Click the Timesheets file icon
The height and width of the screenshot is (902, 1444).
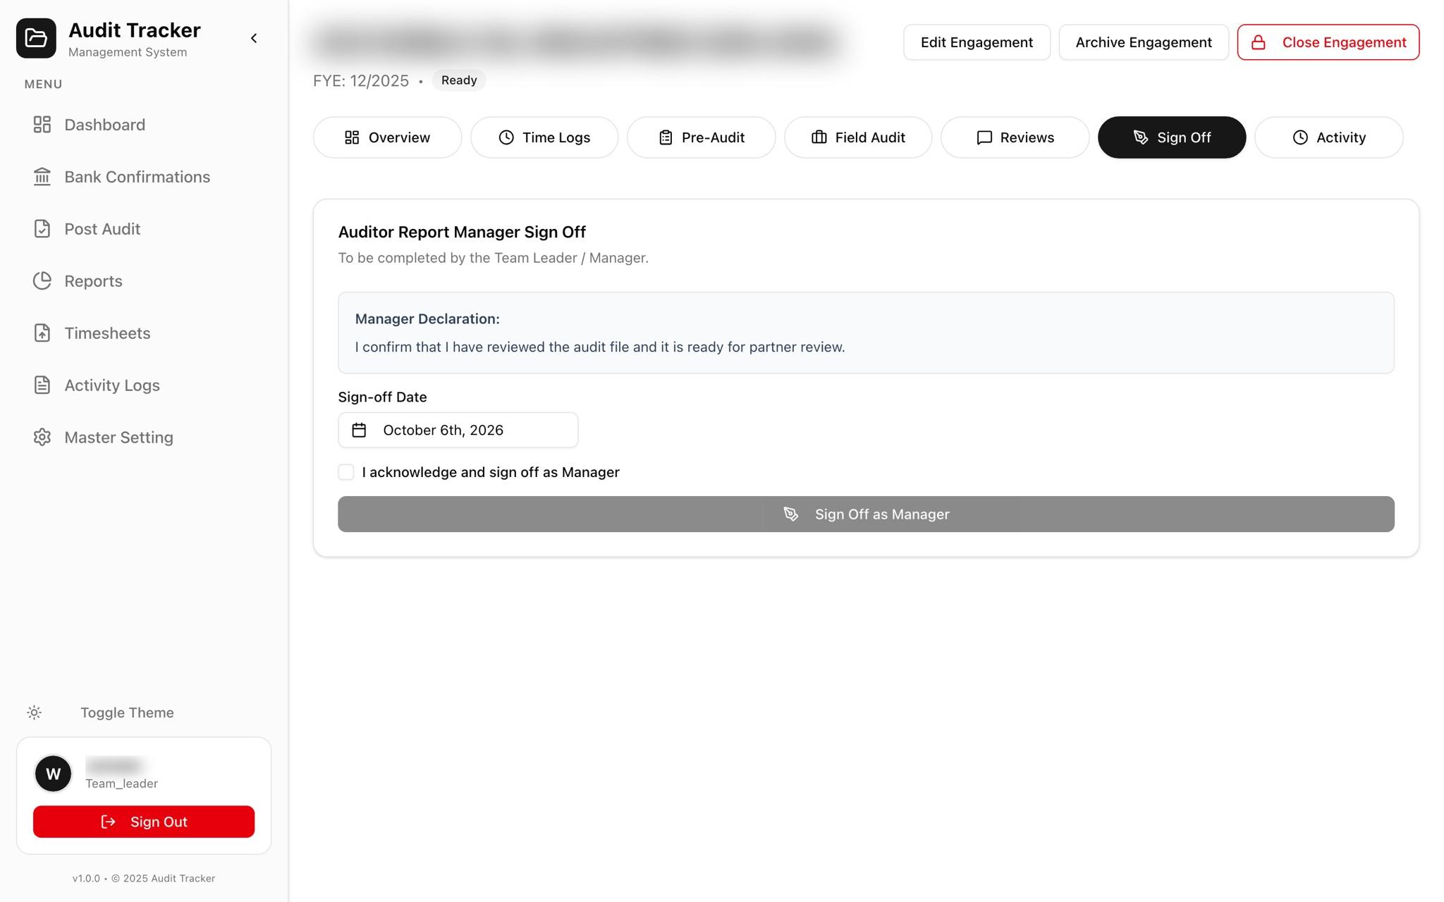pyautogui.click(x=42, y=333)
